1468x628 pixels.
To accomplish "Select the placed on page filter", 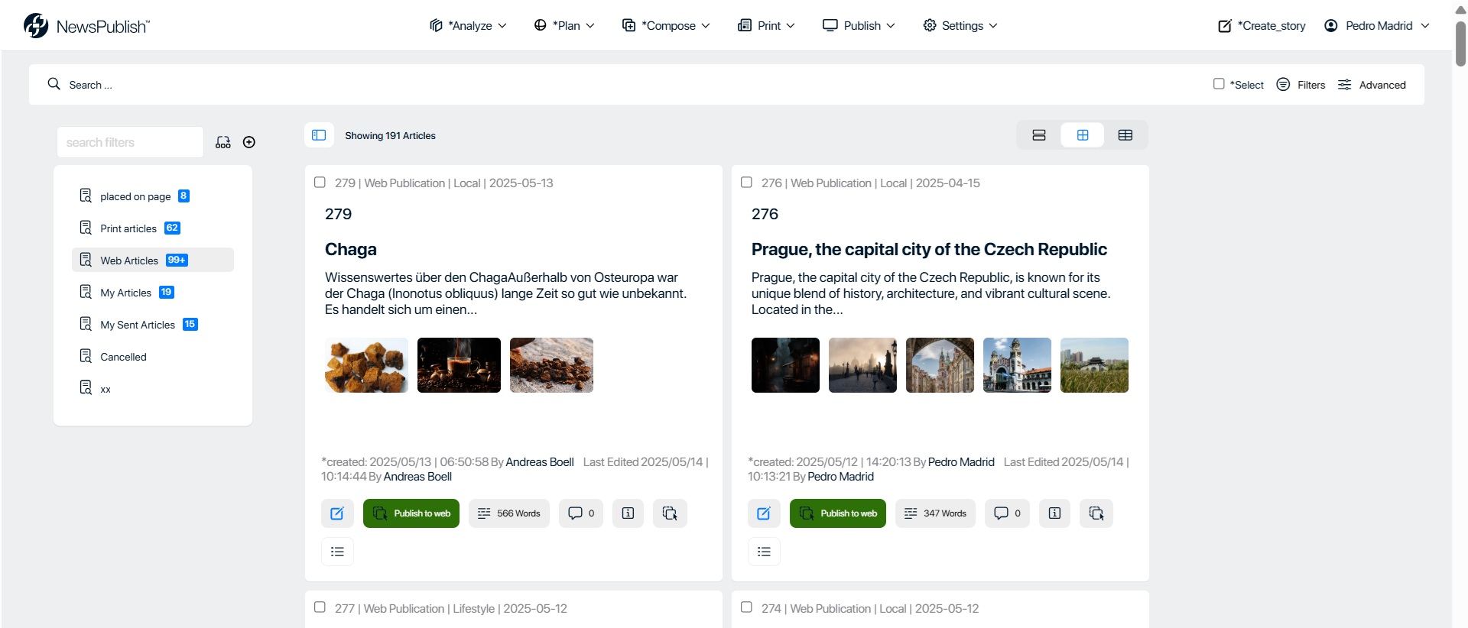I will [153, 196].
